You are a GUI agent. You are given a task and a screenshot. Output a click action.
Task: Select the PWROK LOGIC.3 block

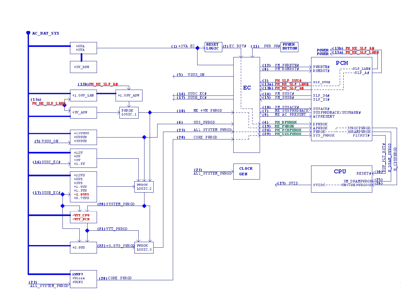click(x=144, y=248)
